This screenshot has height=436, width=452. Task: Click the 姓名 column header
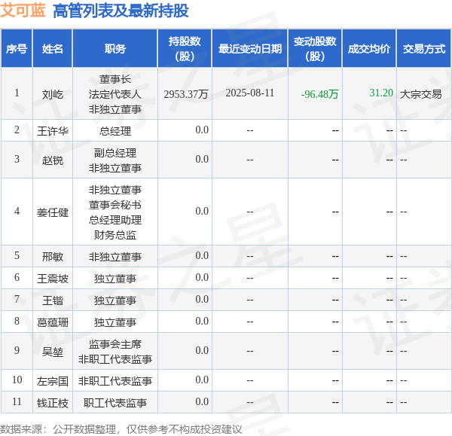(x=53, y=49)
